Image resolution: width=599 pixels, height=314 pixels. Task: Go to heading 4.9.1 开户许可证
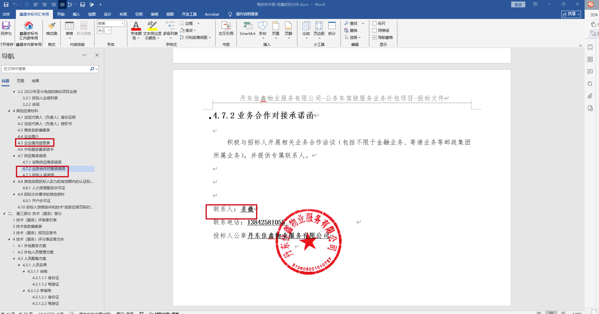click(36, 201)
